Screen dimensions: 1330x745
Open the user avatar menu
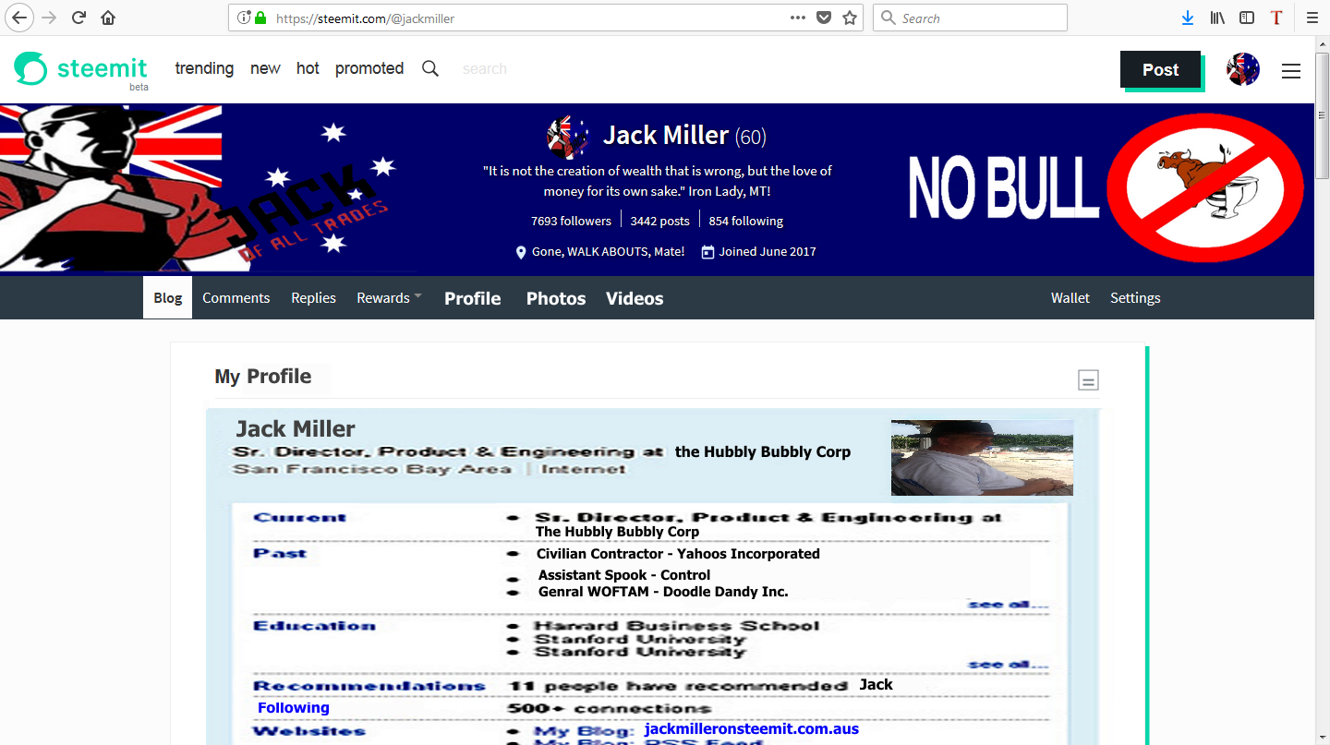[1243, 69]
